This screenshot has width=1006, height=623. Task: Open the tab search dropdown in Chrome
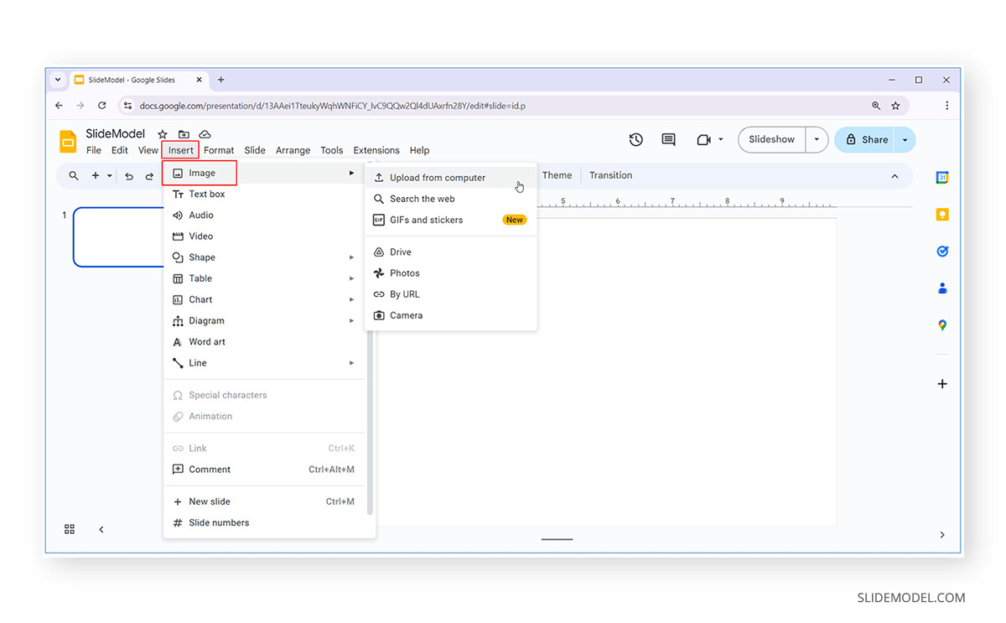(x=58, y=80)
